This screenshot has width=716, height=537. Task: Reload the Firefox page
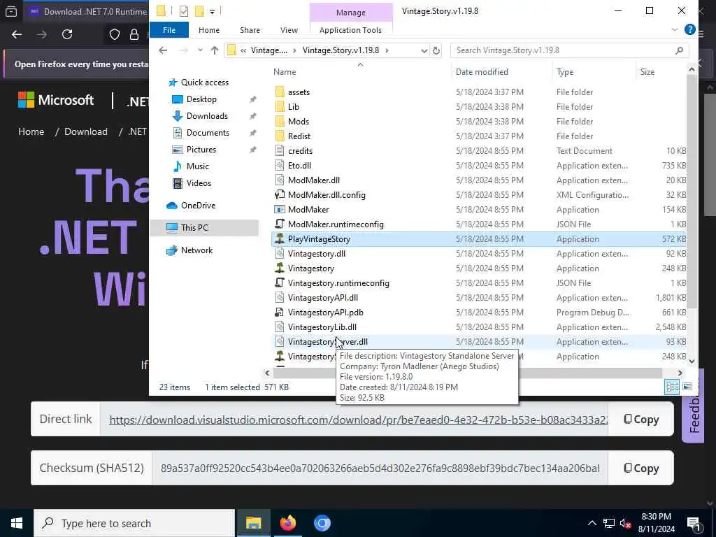pyautogui.click(x=67, y=34)
